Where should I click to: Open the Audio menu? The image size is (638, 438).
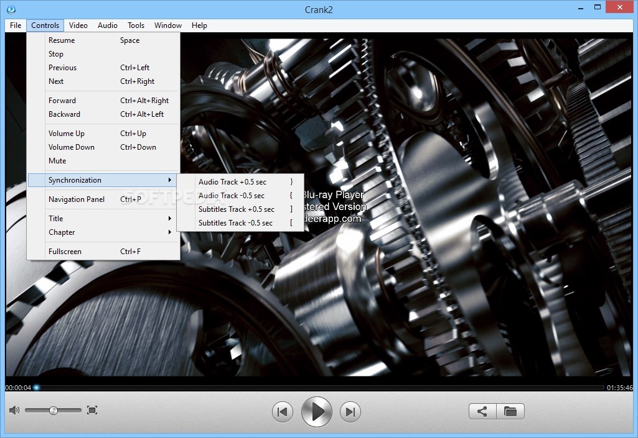(108, 25)
